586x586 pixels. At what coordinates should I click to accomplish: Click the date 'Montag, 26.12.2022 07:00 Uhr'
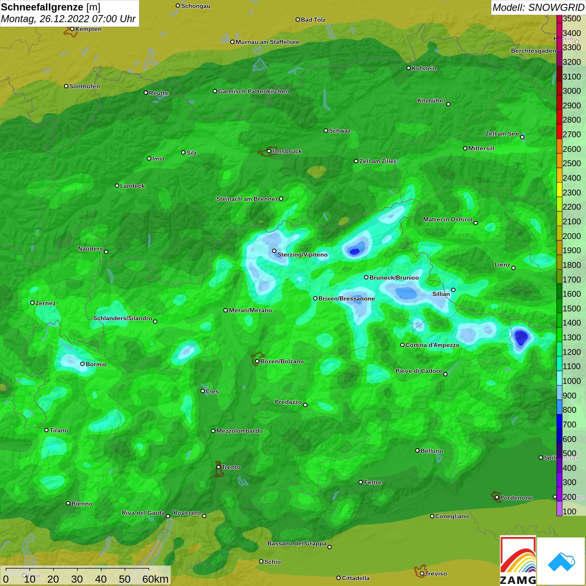(68, 19)
